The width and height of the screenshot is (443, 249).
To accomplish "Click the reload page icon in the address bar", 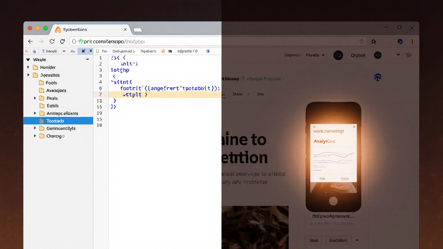I will pos(52,41).
